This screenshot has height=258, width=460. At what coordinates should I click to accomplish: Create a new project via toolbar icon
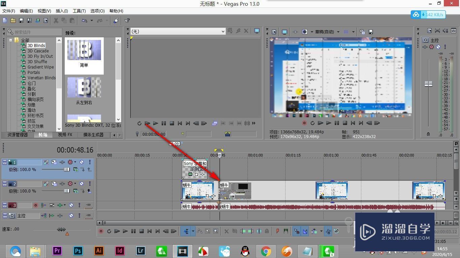click(5, 20)
